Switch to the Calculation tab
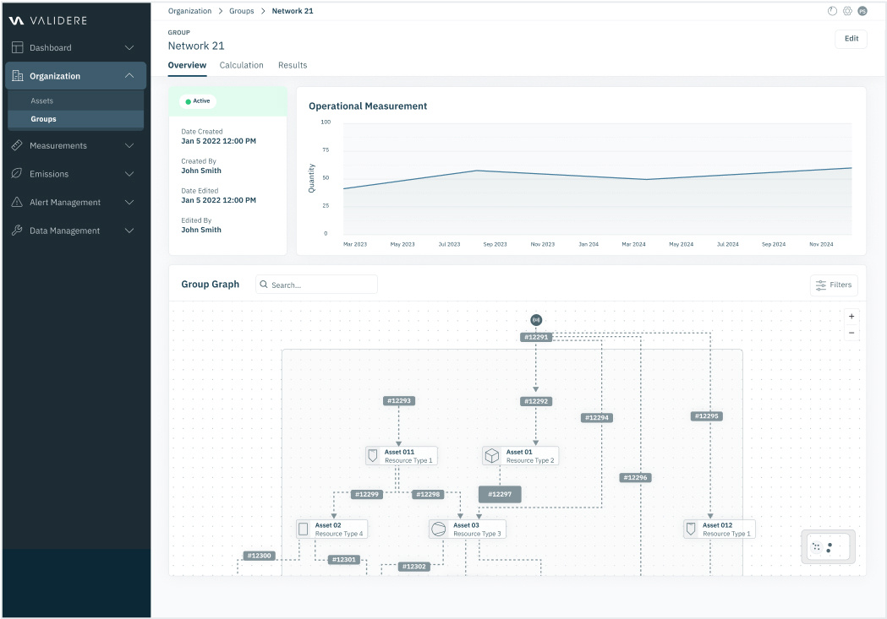The width and height of the screenshot is (887, 619). coord(242,65)
